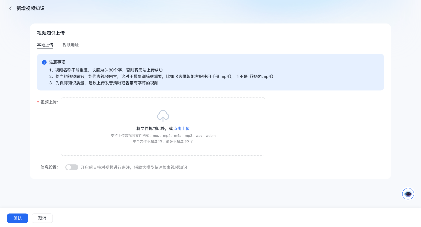Click the 点击上传 link

click(181, 129)
